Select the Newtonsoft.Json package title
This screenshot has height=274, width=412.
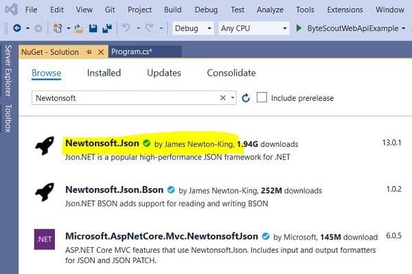point(102,143)
